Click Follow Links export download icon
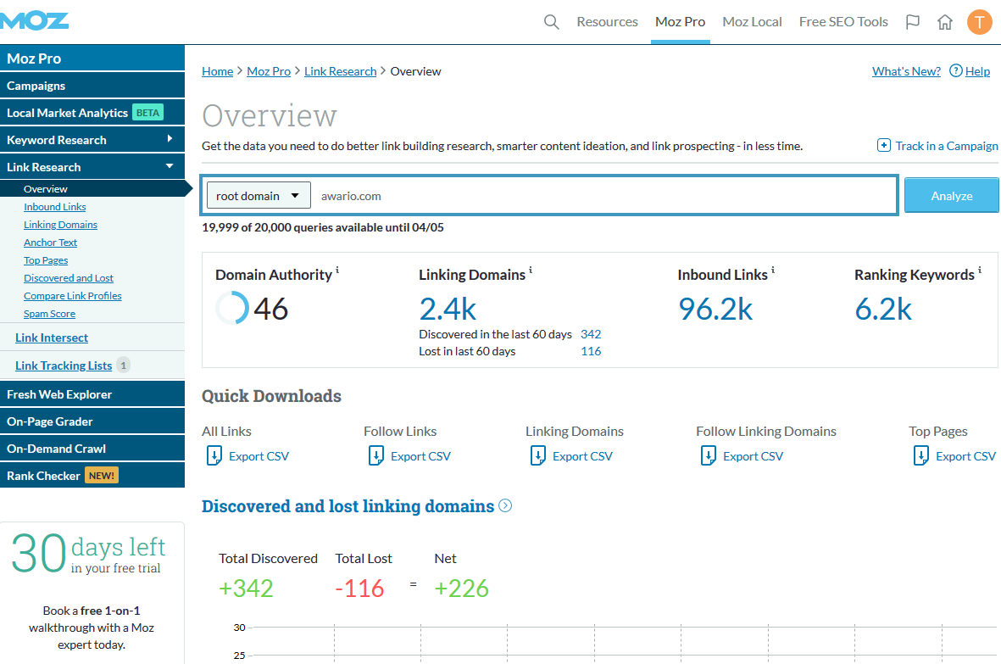The image size is (1001, 664). 376,456
